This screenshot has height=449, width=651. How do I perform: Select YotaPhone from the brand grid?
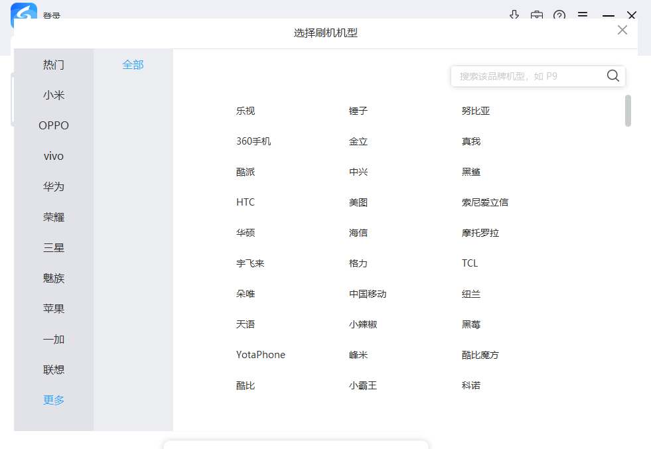tap(260, 354)
